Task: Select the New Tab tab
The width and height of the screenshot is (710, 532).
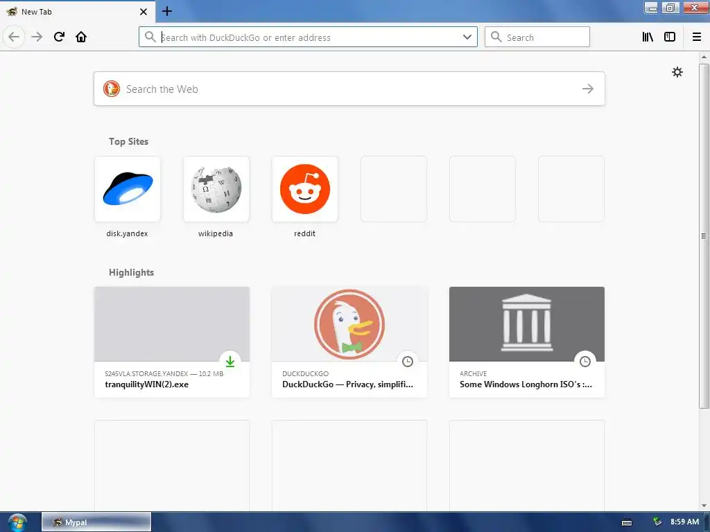Action: [x=77, y=12]
